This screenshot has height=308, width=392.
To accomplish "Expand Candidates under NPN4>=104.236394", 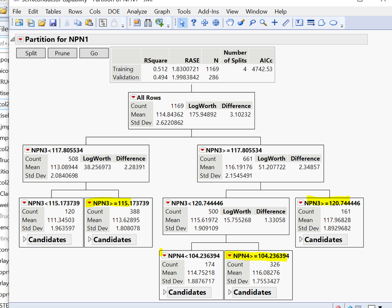I will point(229,292).
